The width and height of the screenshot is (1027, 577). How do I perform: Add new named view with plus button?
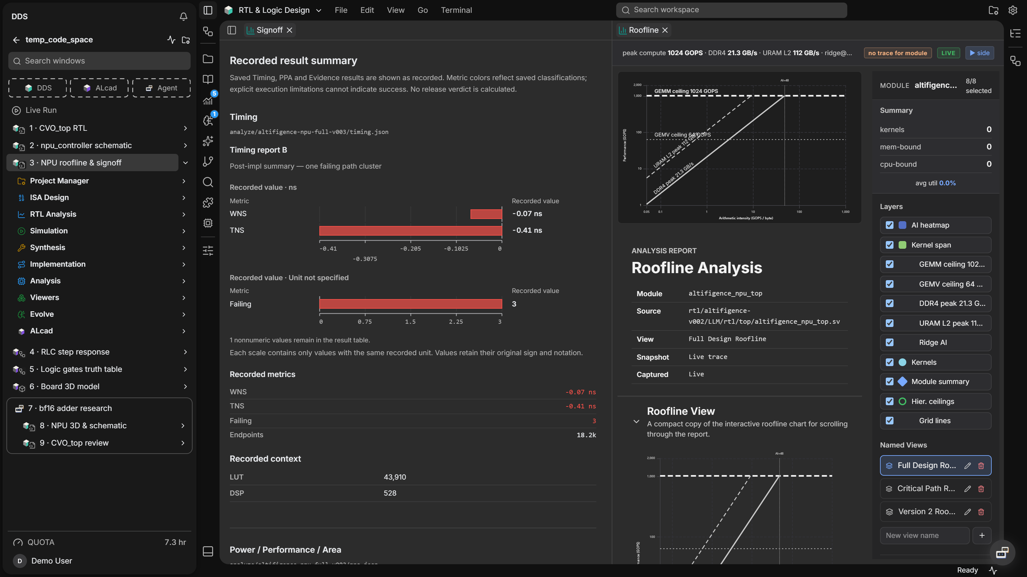(981, 536)
